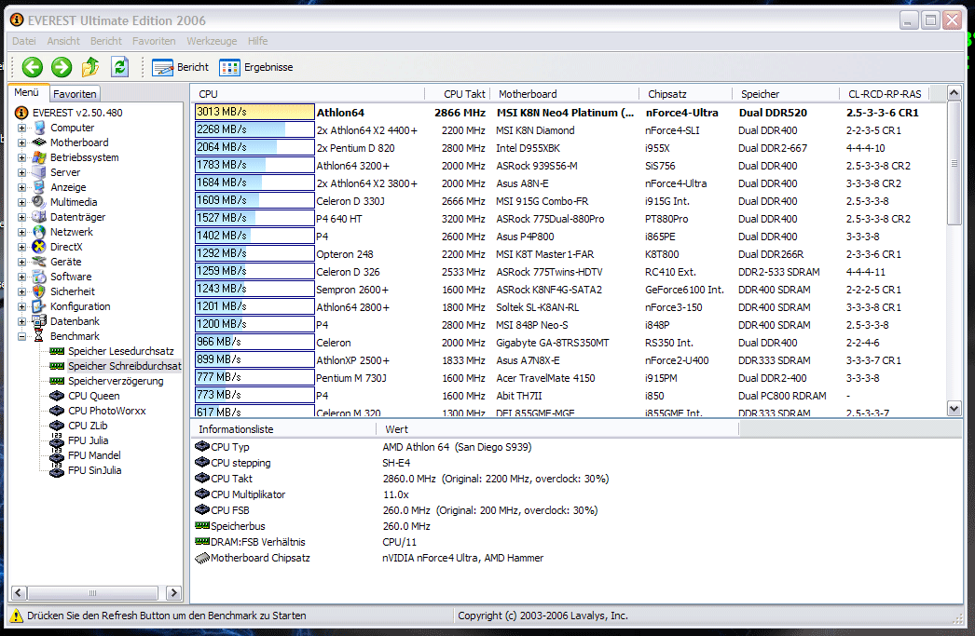Open the Favoriten menu in menu bar
975x636 pixels.
[154, 41]
